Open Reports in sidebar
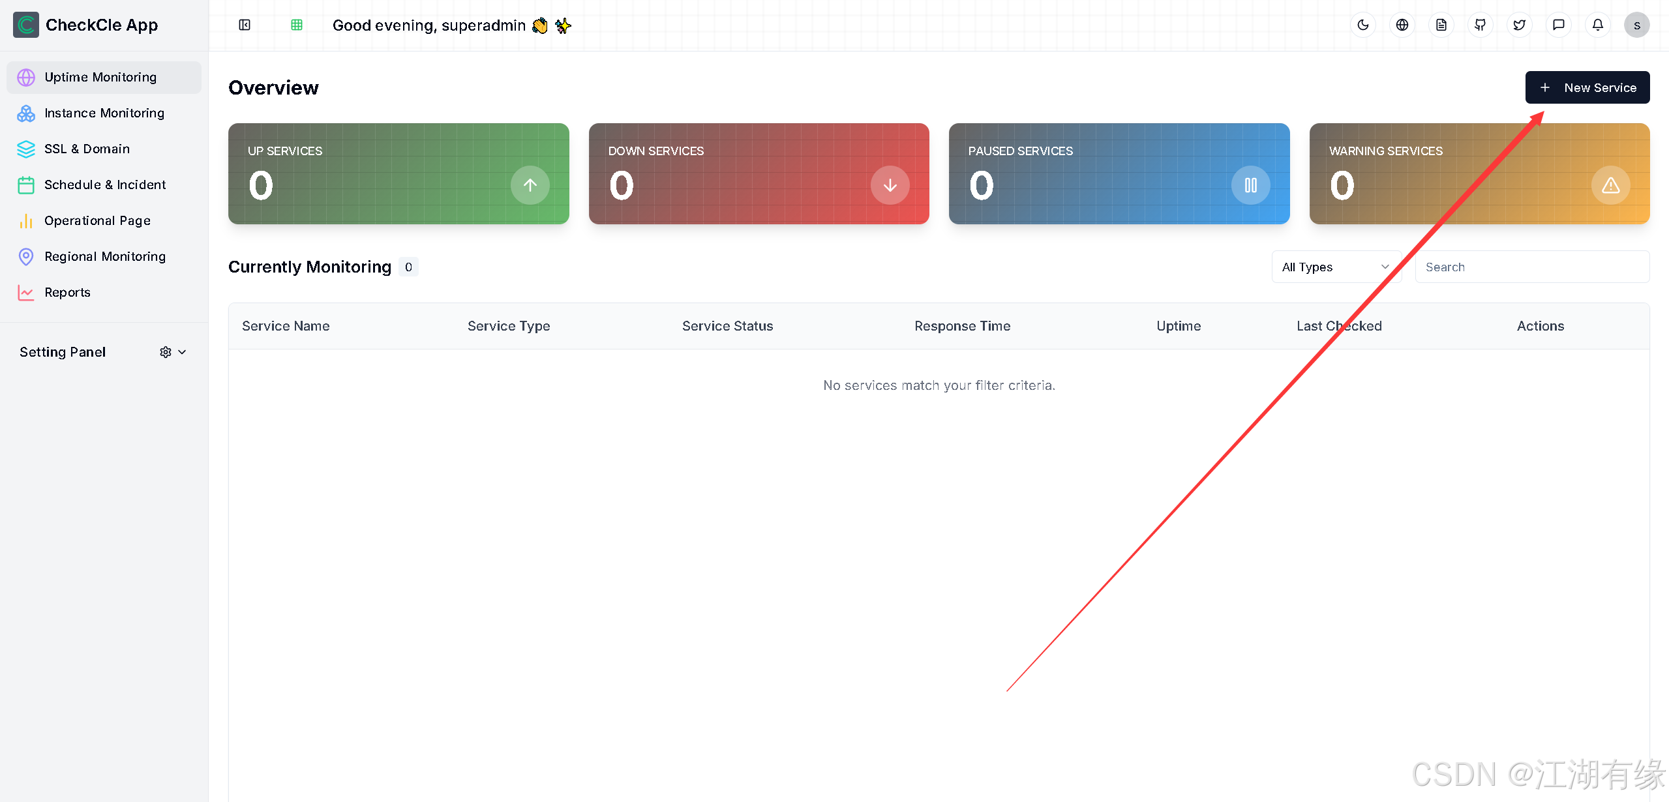Screen dimensions: 1669x802 (67, 292)
